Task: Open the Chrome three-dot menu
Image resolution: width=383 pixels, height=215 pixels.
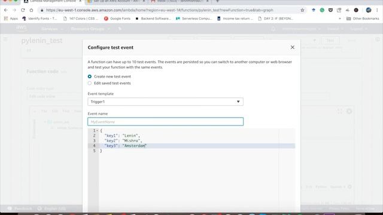Action: click(x=378, y=10)
